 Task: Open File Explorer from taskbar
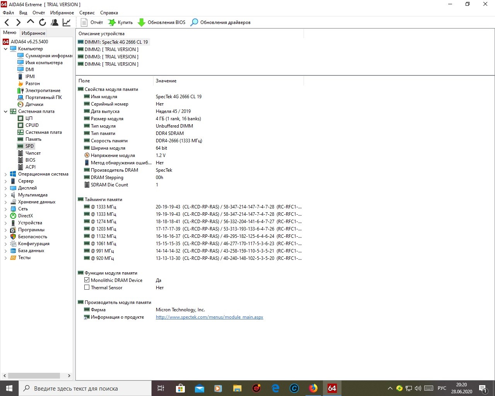[x=237, y=388]
